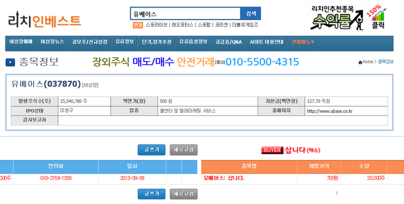Click the orange 인기 badge
Viewport: 404px width, 204px height.
[x=138, y=25]
